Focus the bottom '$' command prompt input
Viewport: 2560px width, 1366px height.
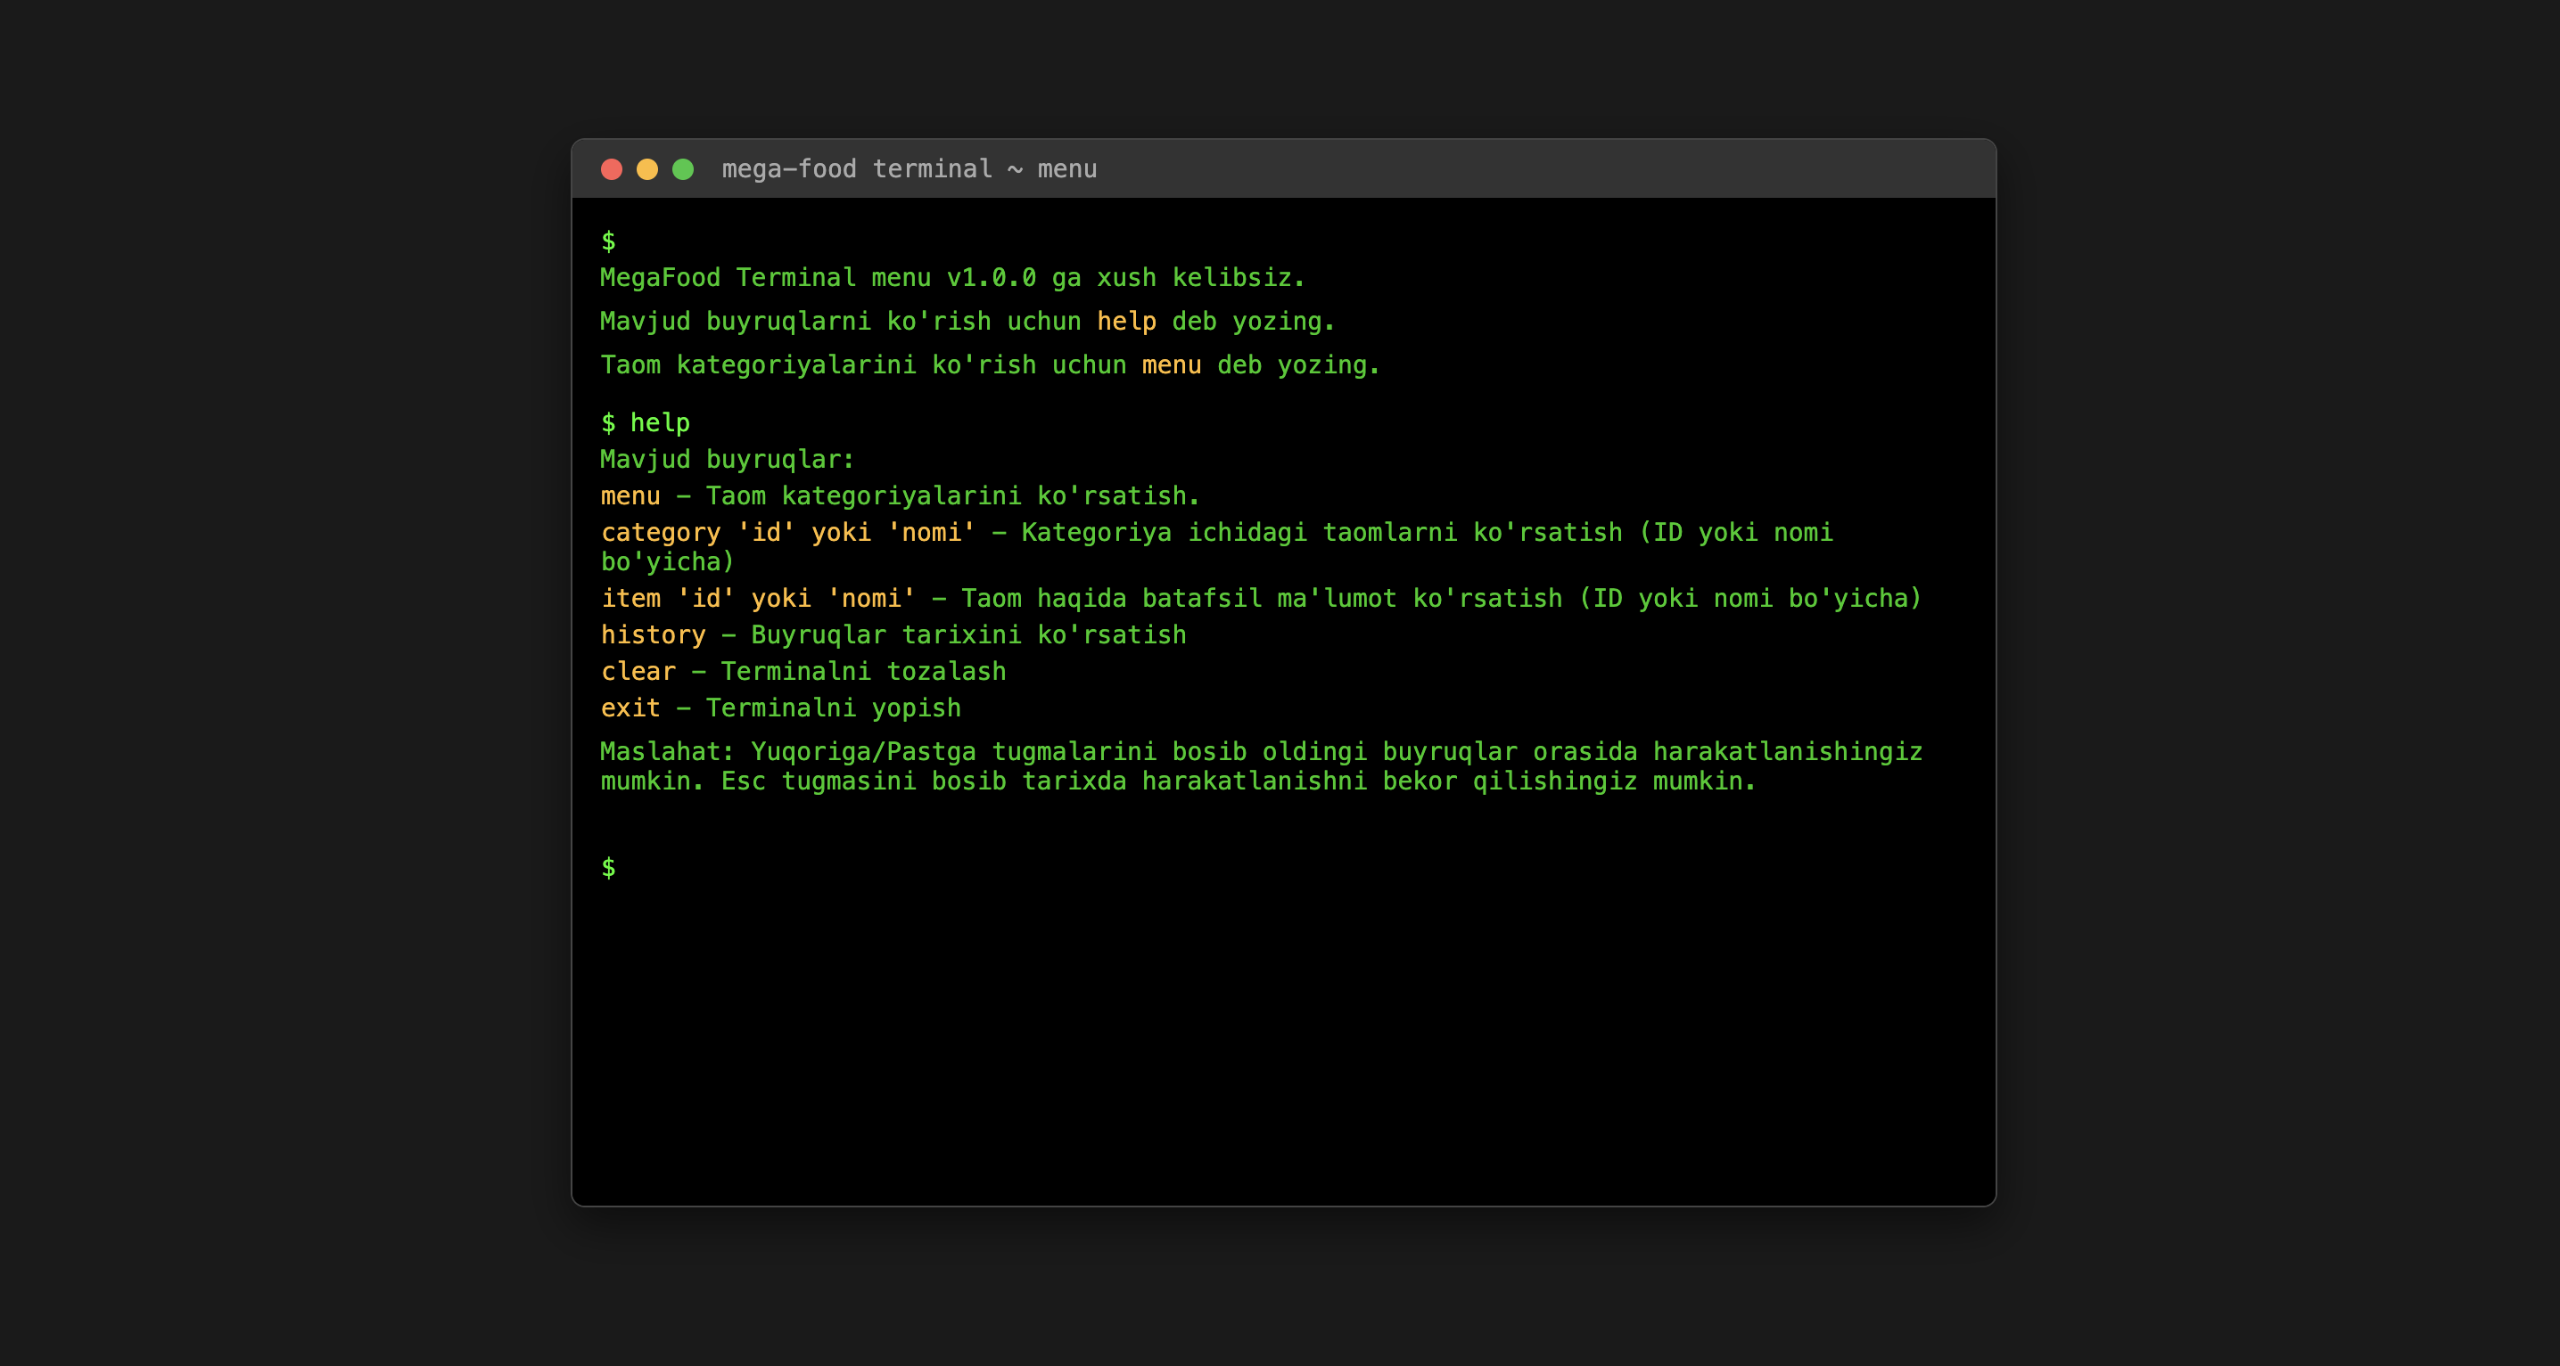1283,868
